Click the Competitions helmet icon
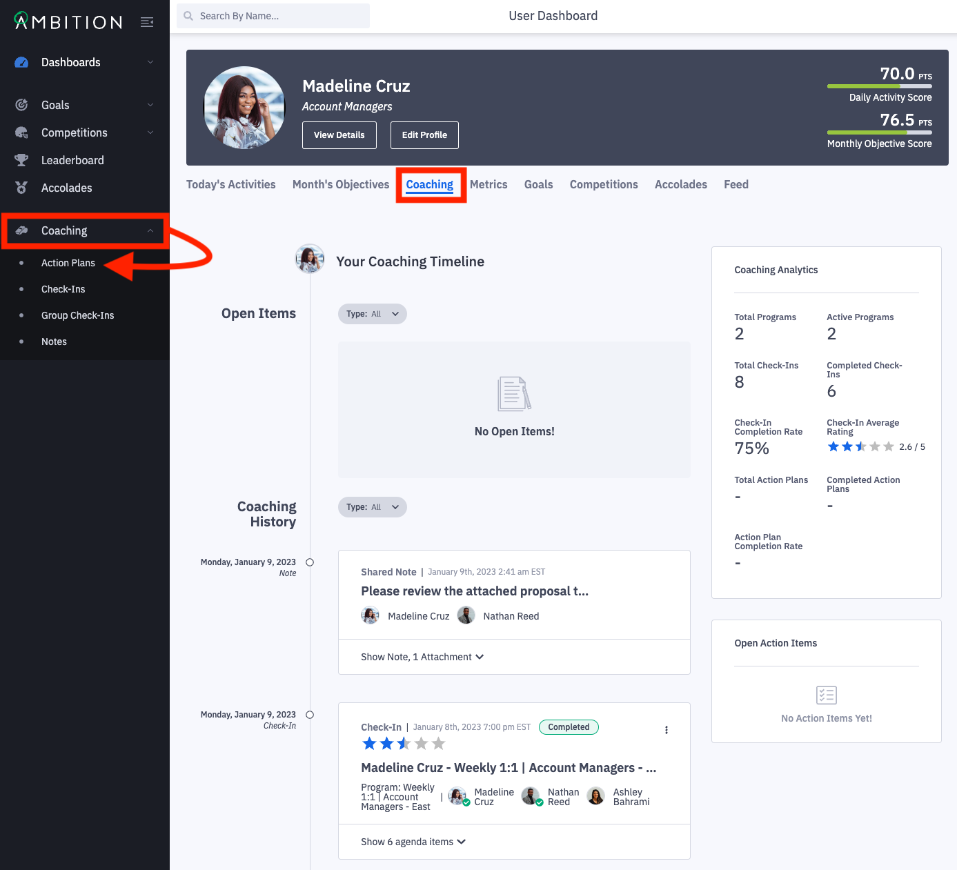 coord(21,132)
